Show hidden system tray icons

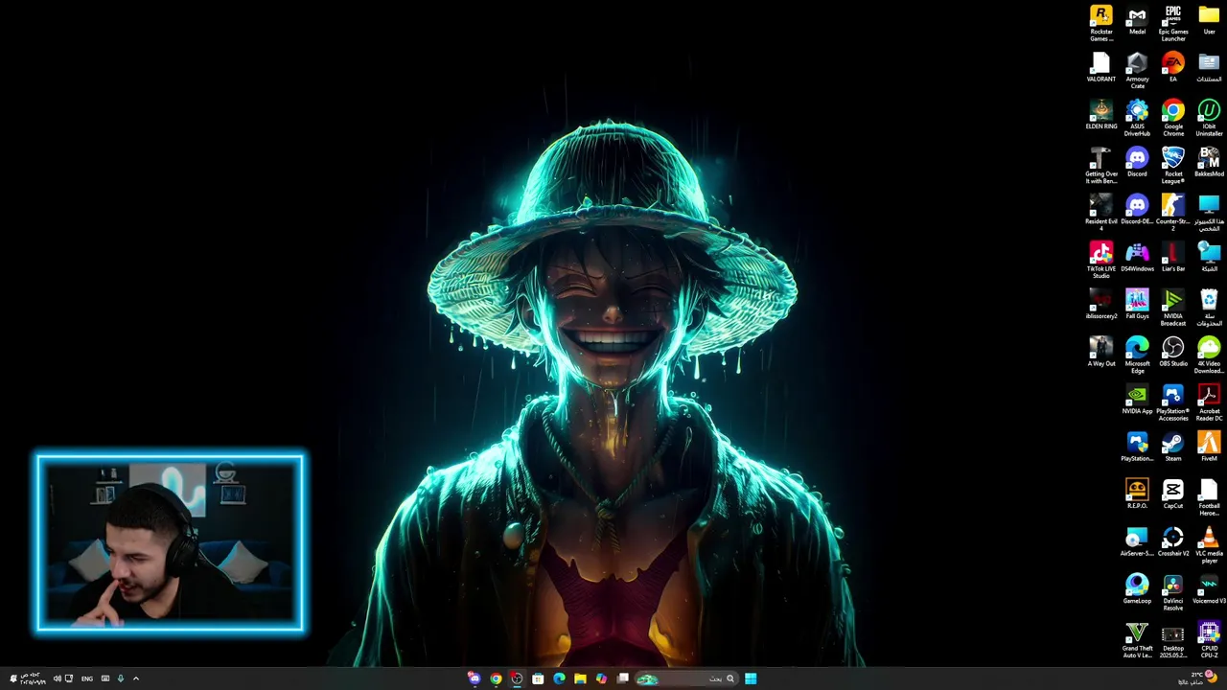point(136,678)
